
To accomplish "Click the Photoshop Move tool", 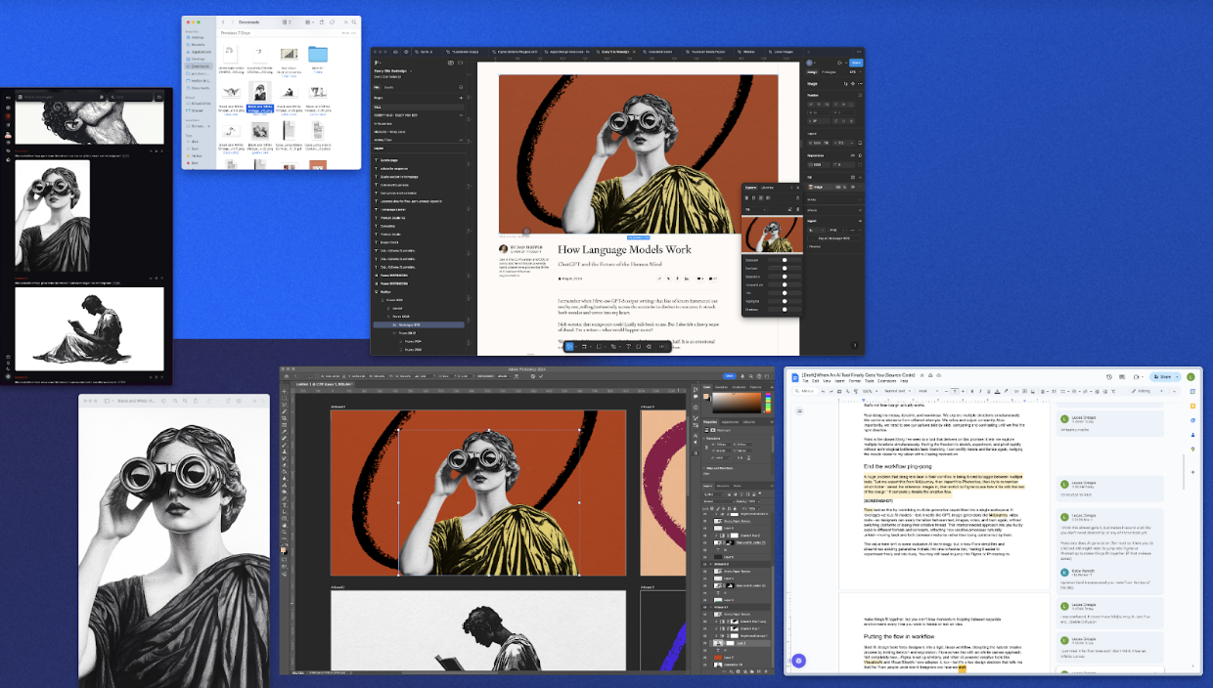I will click(284, 389).
